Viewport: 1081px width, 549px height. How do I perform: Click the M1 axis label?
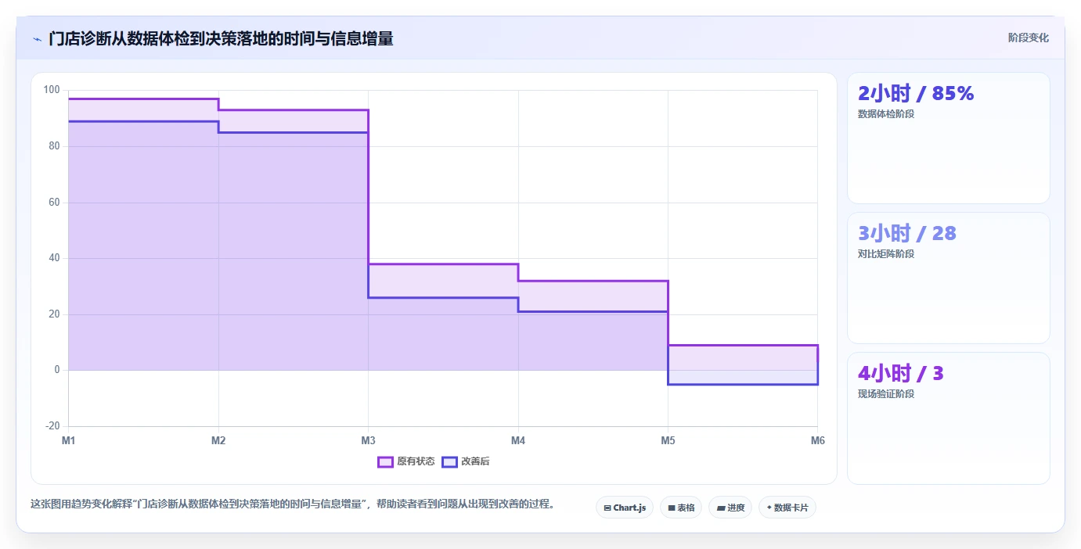click(69, 441)
